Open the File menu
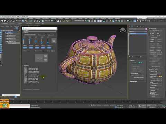Screen dimensions: 166x124 point(2,18)
